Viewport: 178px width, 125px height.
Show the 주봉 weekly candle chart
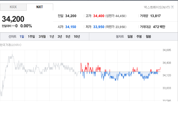pos(139,36)
